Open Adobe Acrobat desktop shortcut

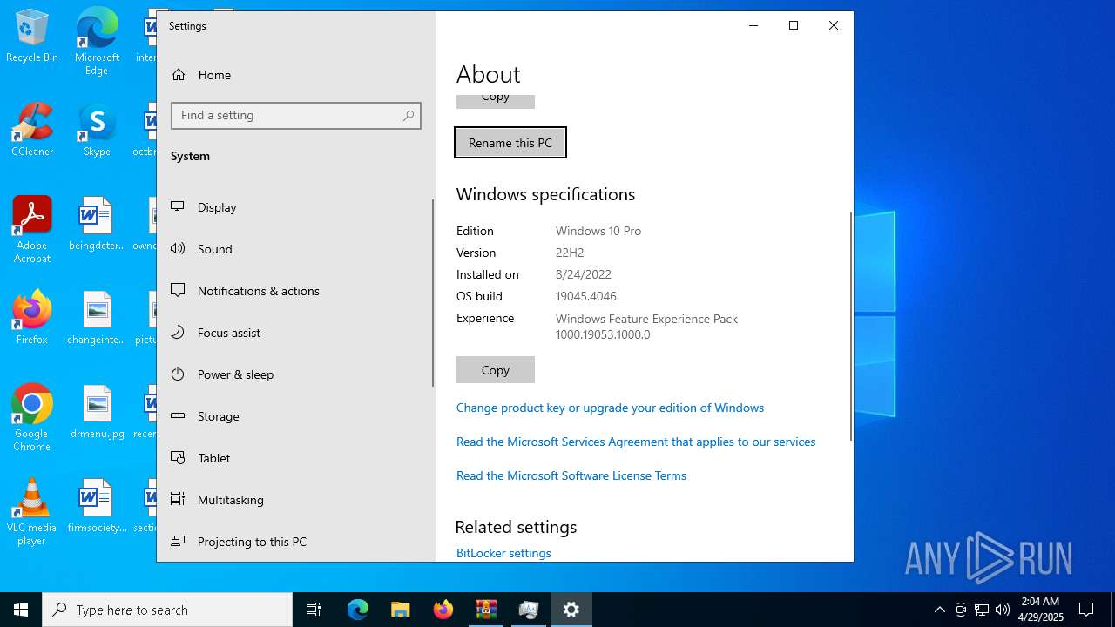click(32, 230)
